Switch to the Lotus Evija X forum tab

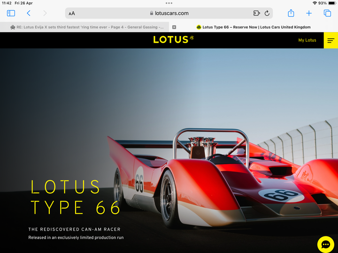pos(87,27)
